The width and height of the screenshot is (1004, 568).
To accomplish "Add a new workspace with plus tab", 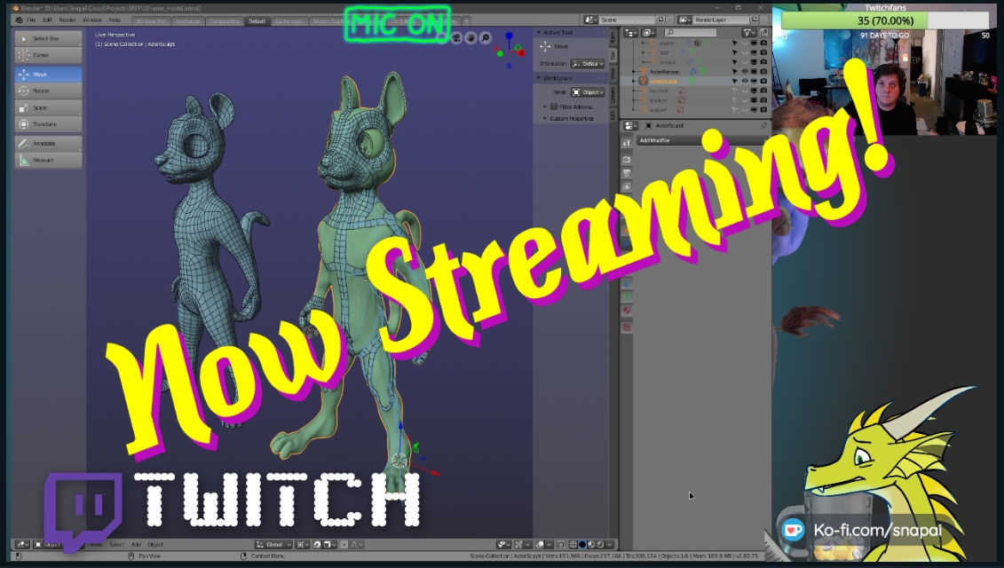I will pyautogui.click(x=467, y=21).
